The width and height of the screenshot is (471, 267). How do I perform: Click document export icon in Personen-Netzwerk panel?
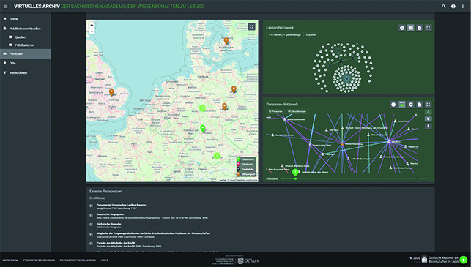tap(419, 105)
